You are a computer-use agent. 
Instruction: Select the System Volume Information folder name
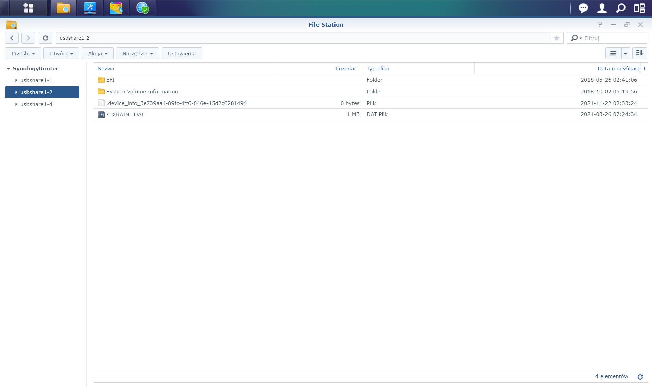(x=142, y=92)
